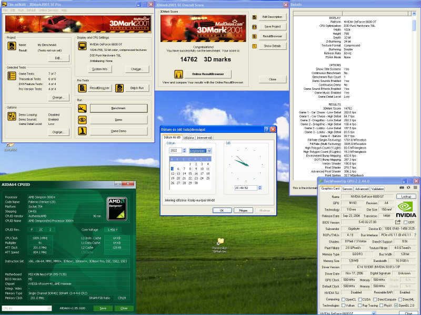Switch to the Validation tab in GPU-Z
This screenshot has height=315, width=421.
coord(377,189)
